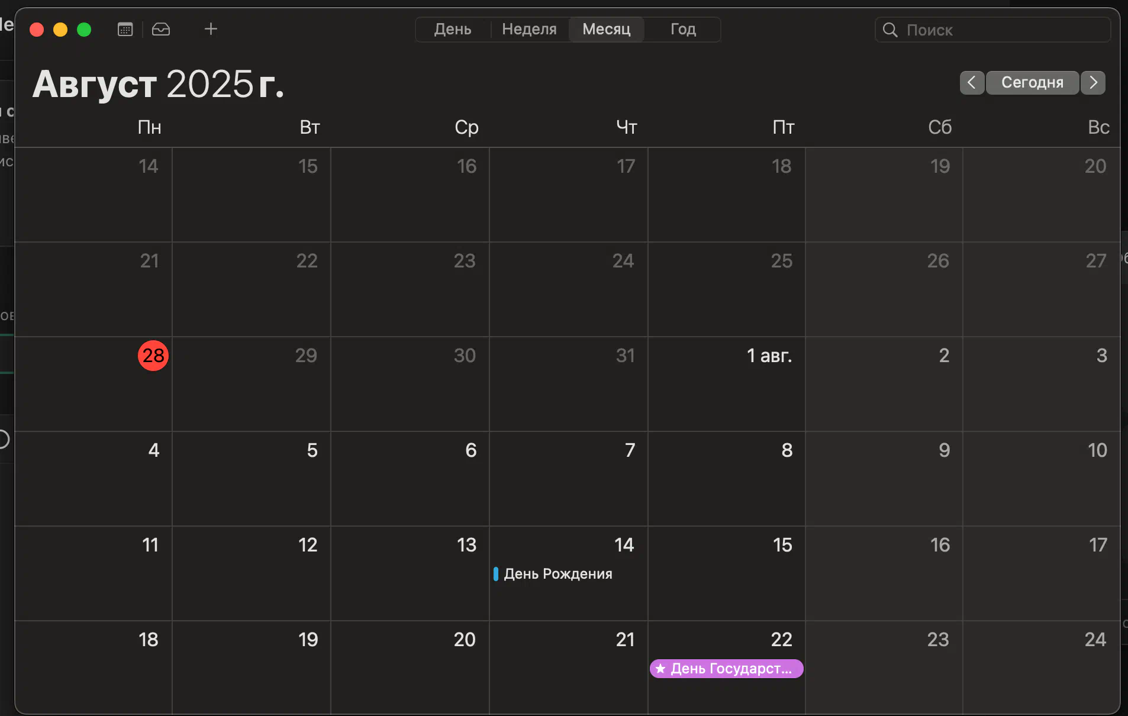Add new event with plus icon

pos(211,29)
